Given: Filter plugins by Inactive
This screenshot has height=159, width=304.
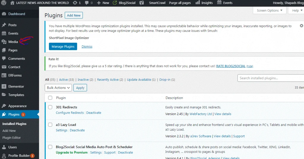Looking at the screenshot, I should point(83,80).
